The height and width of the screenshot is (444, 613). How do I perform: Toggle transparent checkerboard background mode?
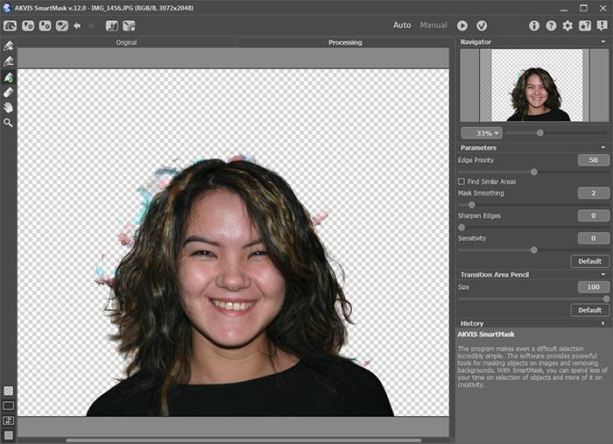pyautogui.click(x=9, y=391)
